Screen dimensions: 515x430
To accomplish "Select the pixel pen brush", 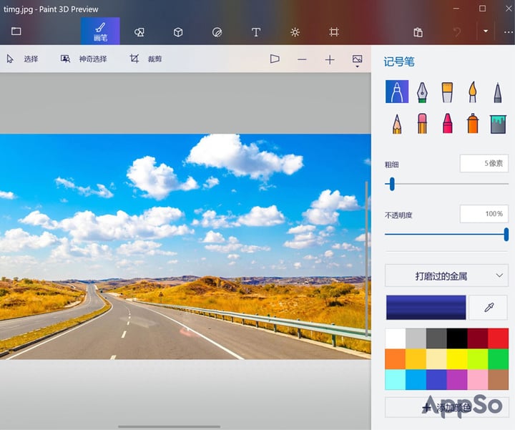I will tap(498, 92).
